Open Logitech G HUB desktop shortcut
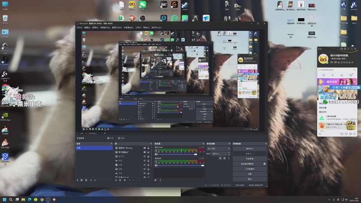Image resolution: width=361 pixels, height=203 pixels. click(5, 76)
